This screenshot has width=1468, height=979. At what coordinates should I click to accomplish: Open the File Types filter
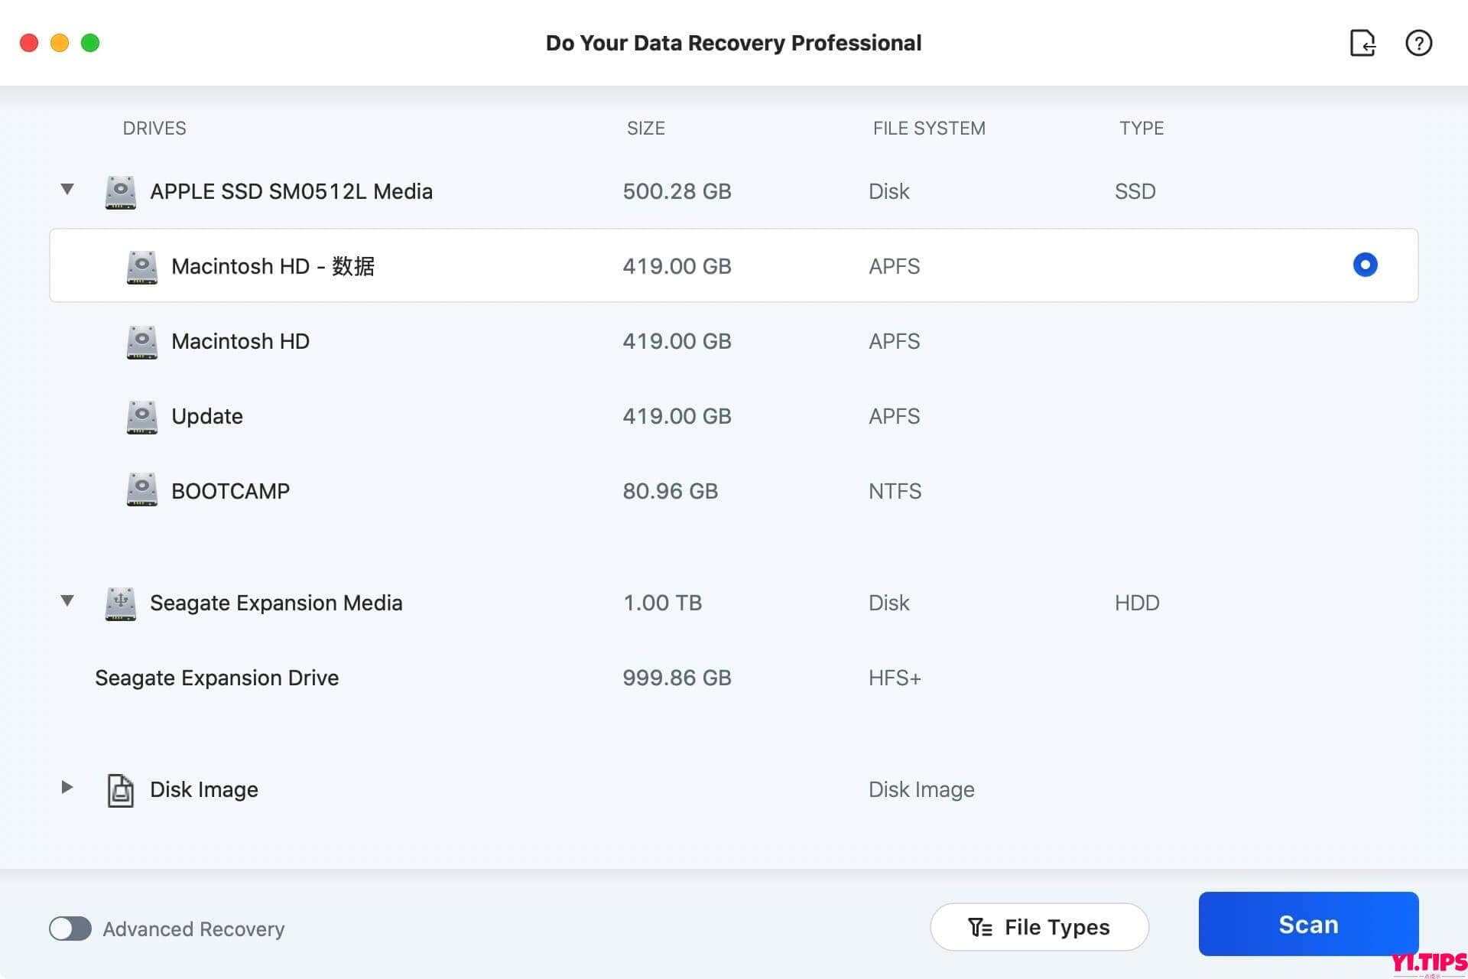[x=1038, y=926]
